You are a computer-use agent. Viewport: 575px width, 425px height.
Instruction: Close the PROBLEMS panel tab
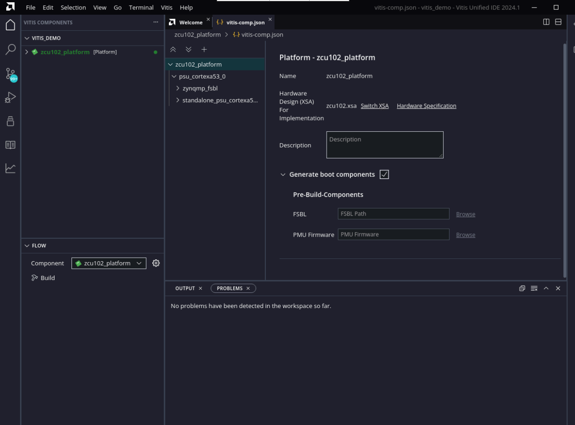248,288
